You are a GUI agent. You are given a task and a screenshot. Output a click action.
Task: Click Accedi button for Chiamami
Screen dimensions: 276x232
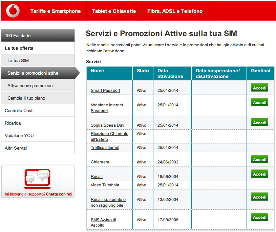click(x=259, y=159)
